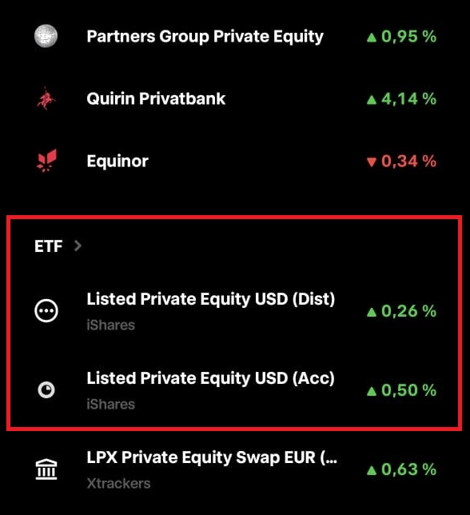Click the 0,26 % change value

click(408, 311)
